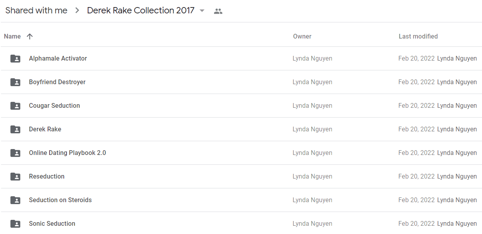This screenshot has width=482, height=234.
Task: Click the Alphamale Activator shared folder icon
Action: [15, 59]
